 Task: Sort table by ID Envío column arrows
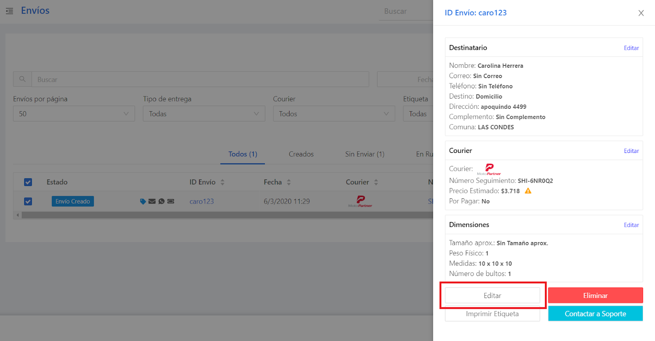pos(222,182)
